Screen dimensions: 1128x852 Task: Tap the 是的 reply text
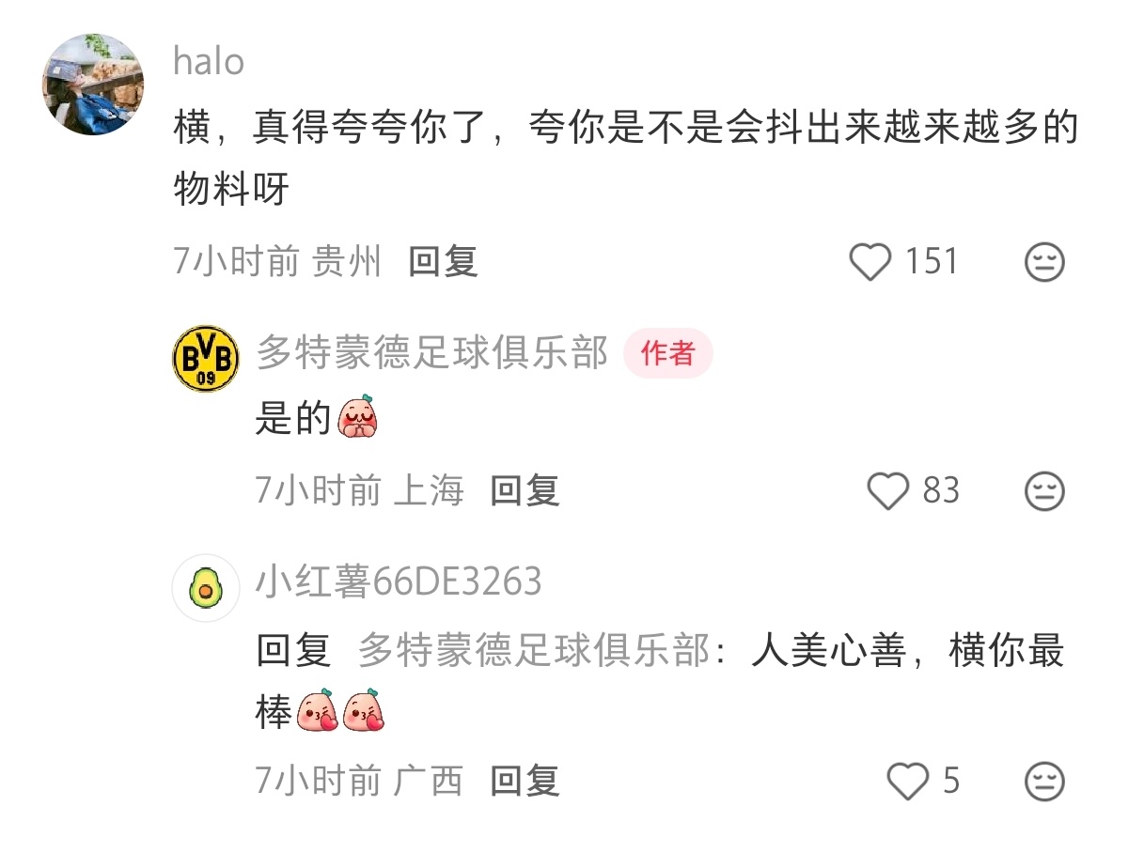[319, 418]
